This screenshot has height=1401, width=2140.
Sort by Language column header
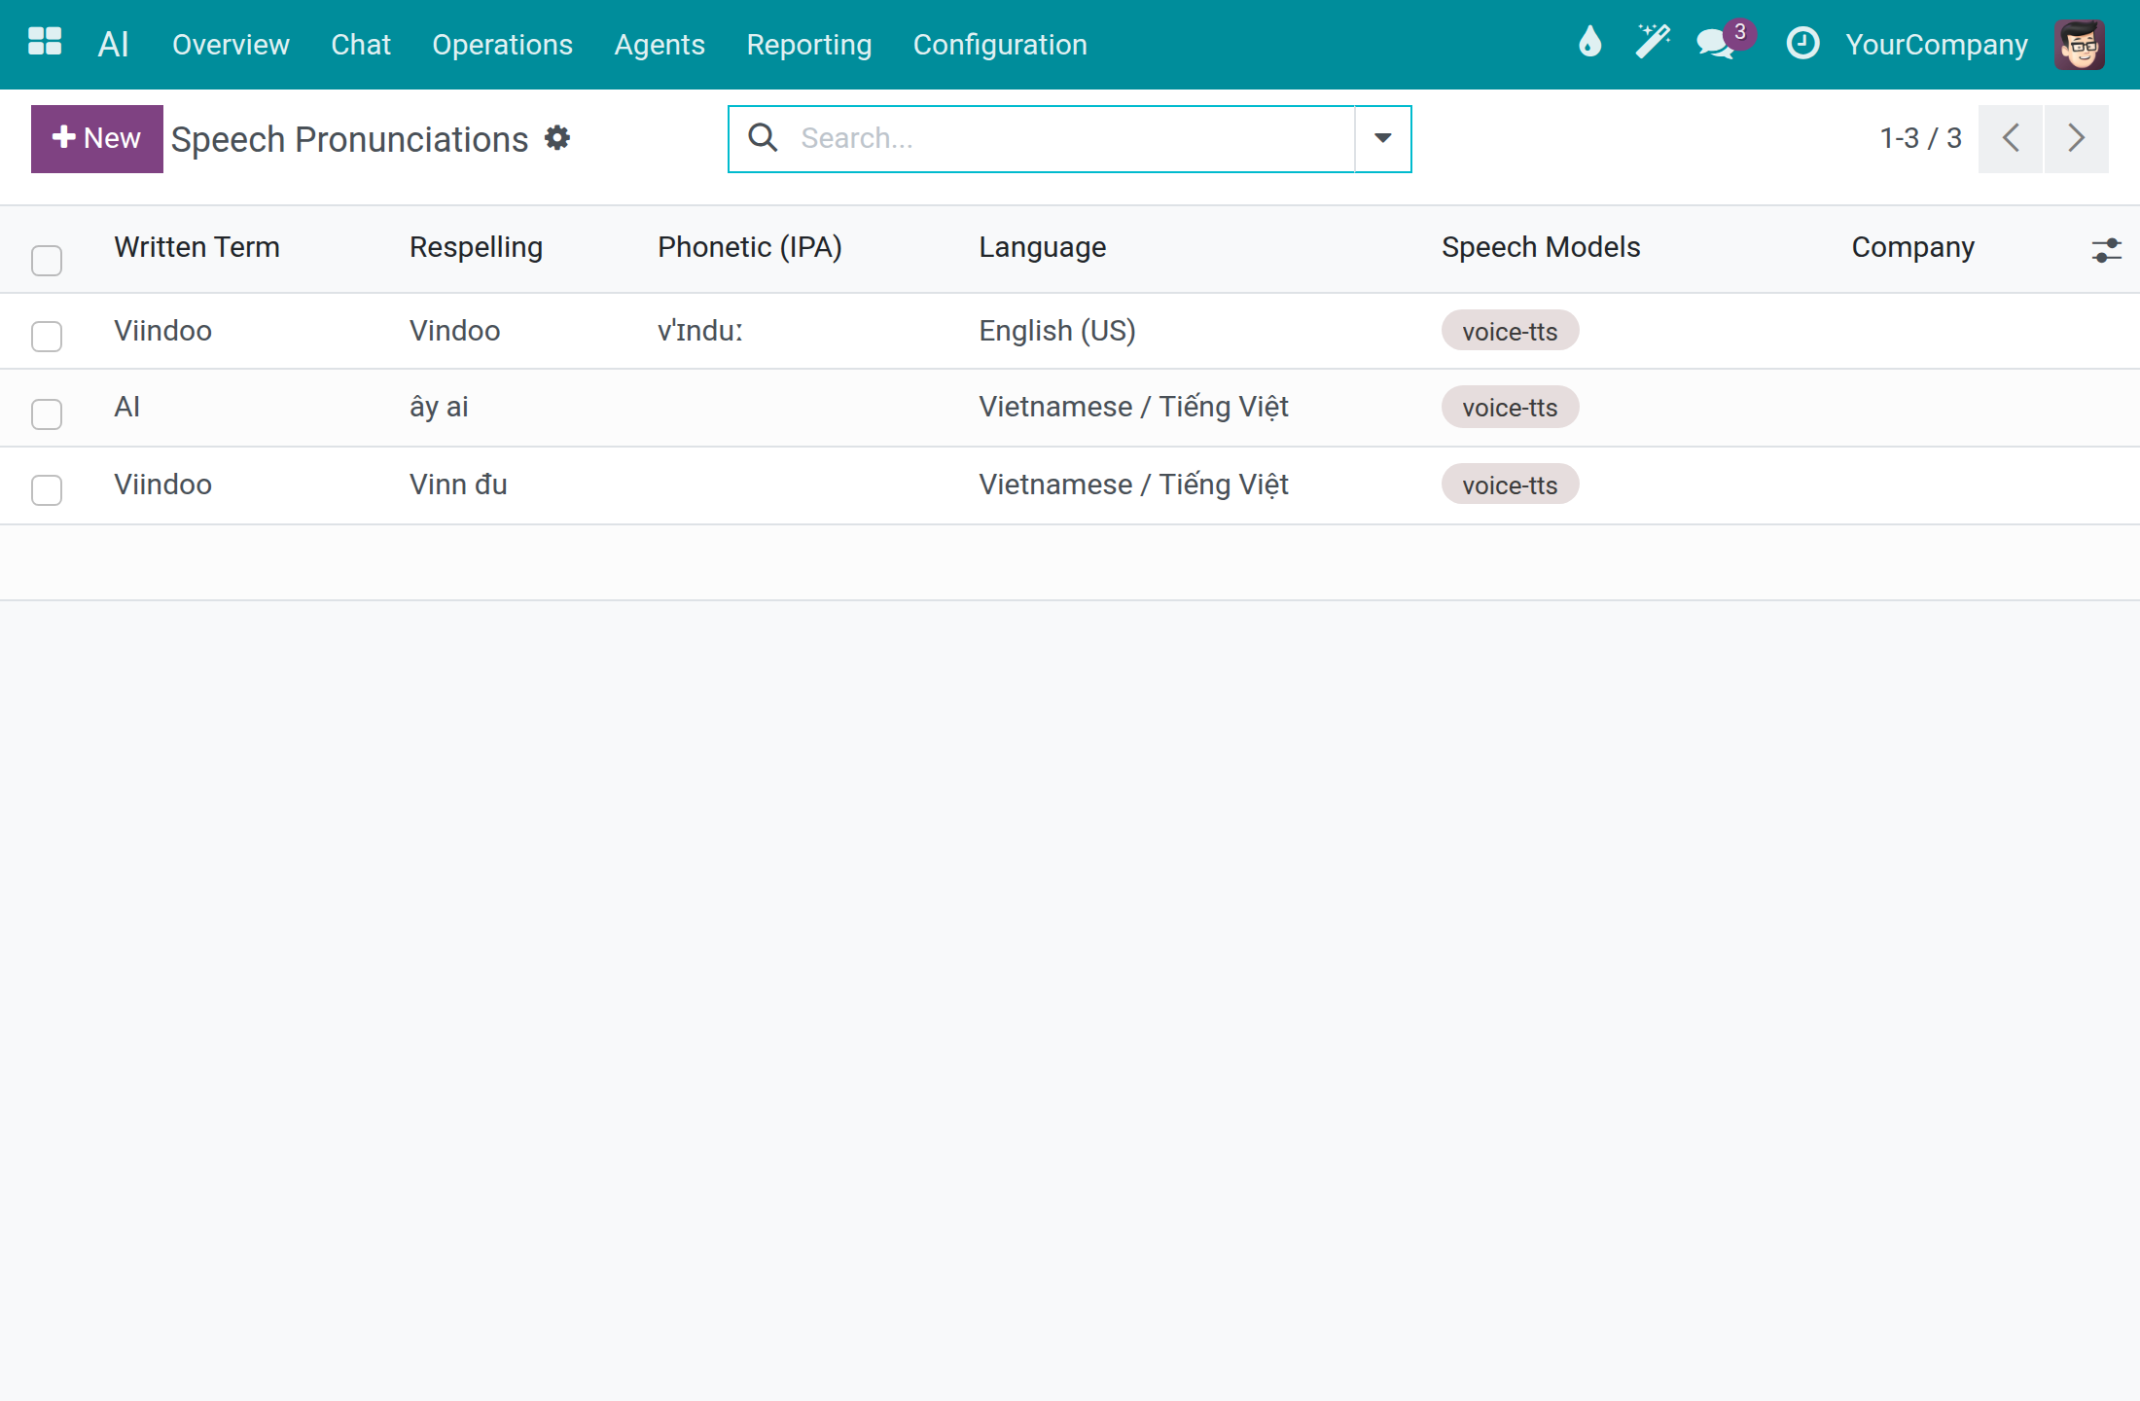tap(1042, 247)
